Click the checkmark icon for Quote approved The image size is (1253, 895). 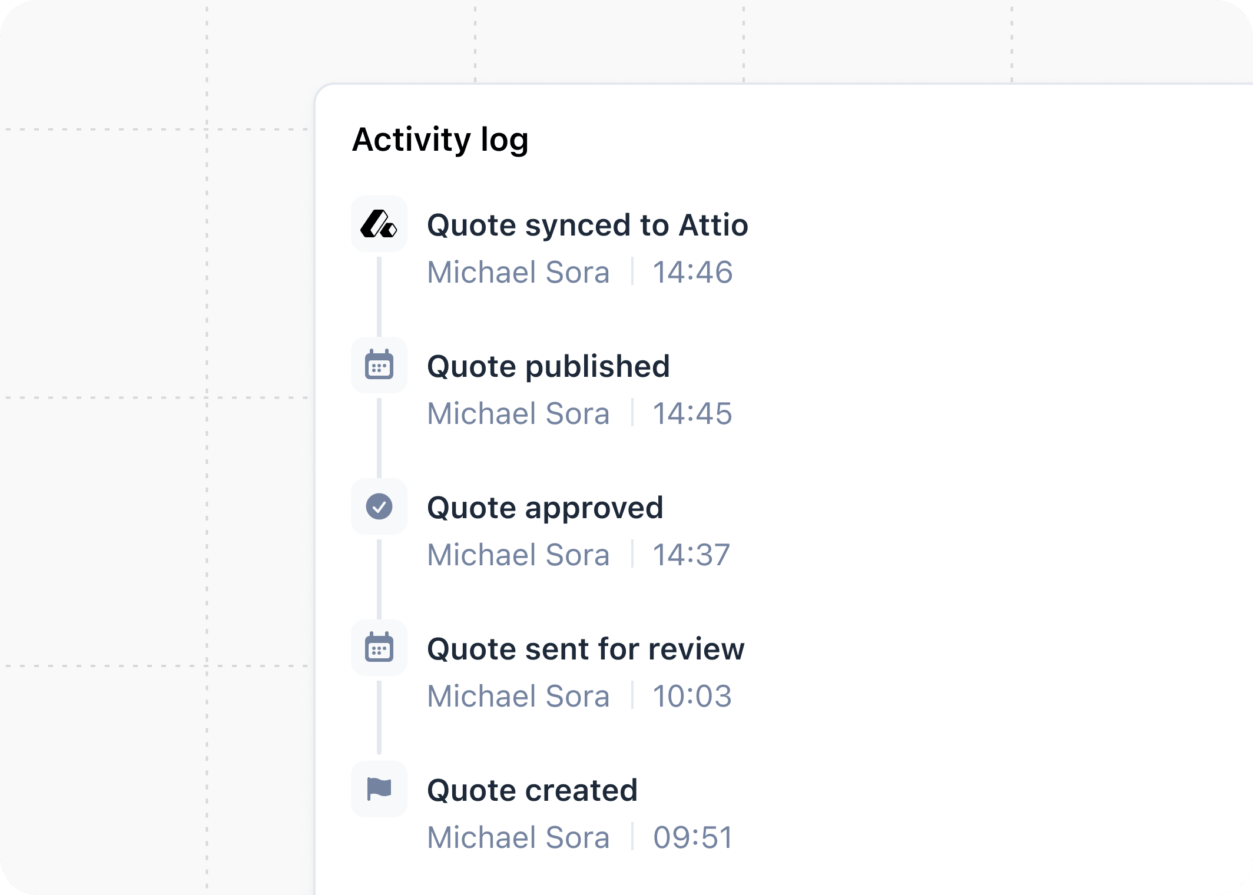click(x=380, y=507)
